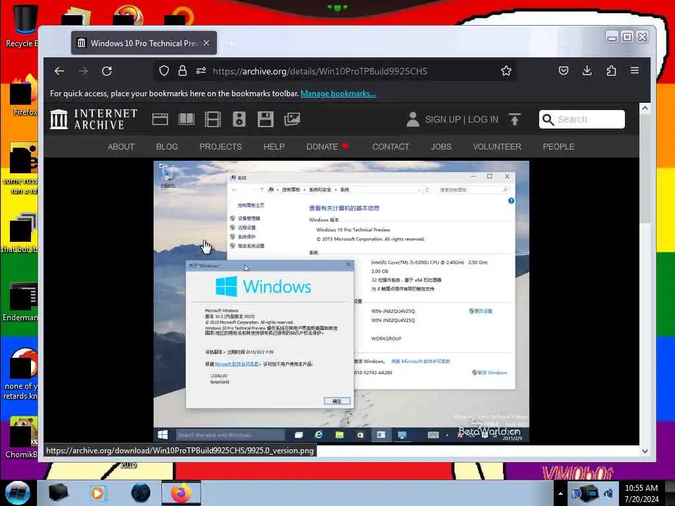Save page to Pocket icon
675x506 pixels.
click(x=564, y=70)
